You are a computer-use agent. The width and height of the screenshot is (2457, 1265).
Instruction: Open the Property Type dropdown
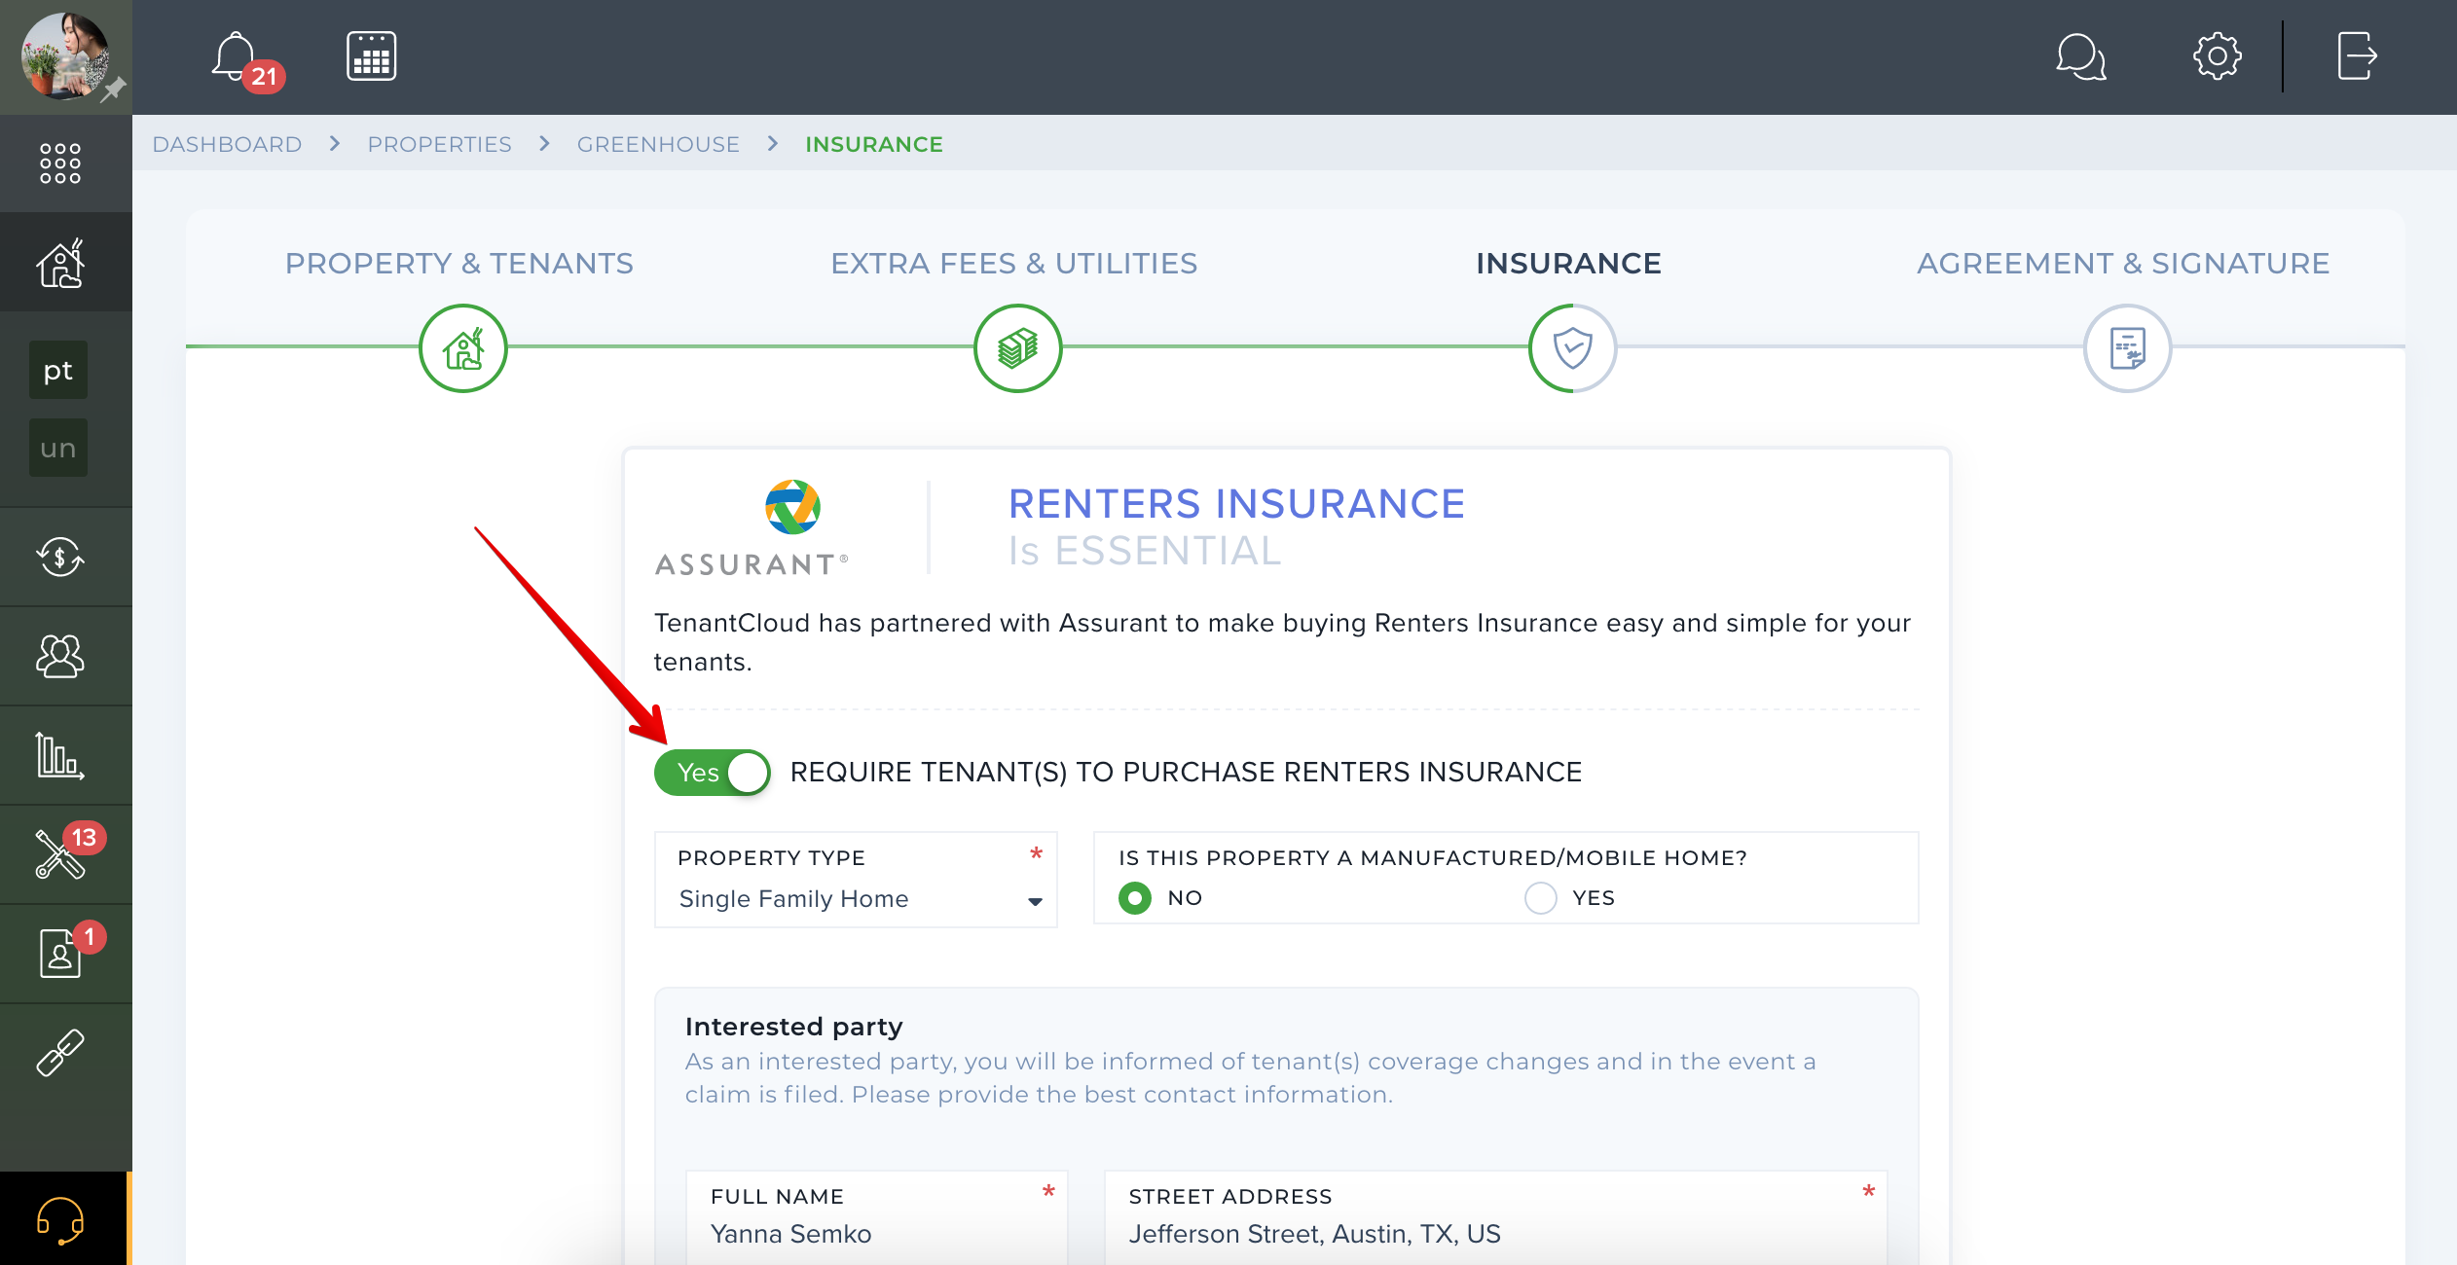(x=857, y=880)
